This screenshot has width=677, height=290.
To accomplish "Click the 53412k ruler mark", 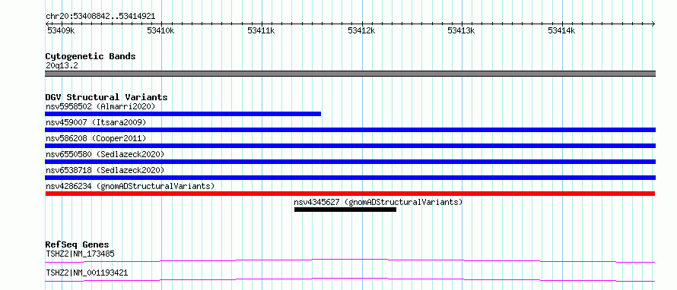I will pos(361,30).
